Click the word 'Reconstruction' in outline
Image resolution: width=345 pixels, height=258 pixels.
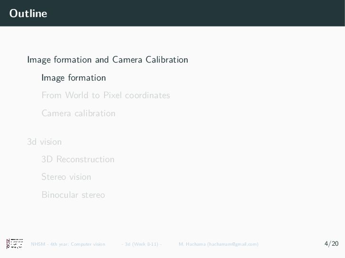(85, 159)
